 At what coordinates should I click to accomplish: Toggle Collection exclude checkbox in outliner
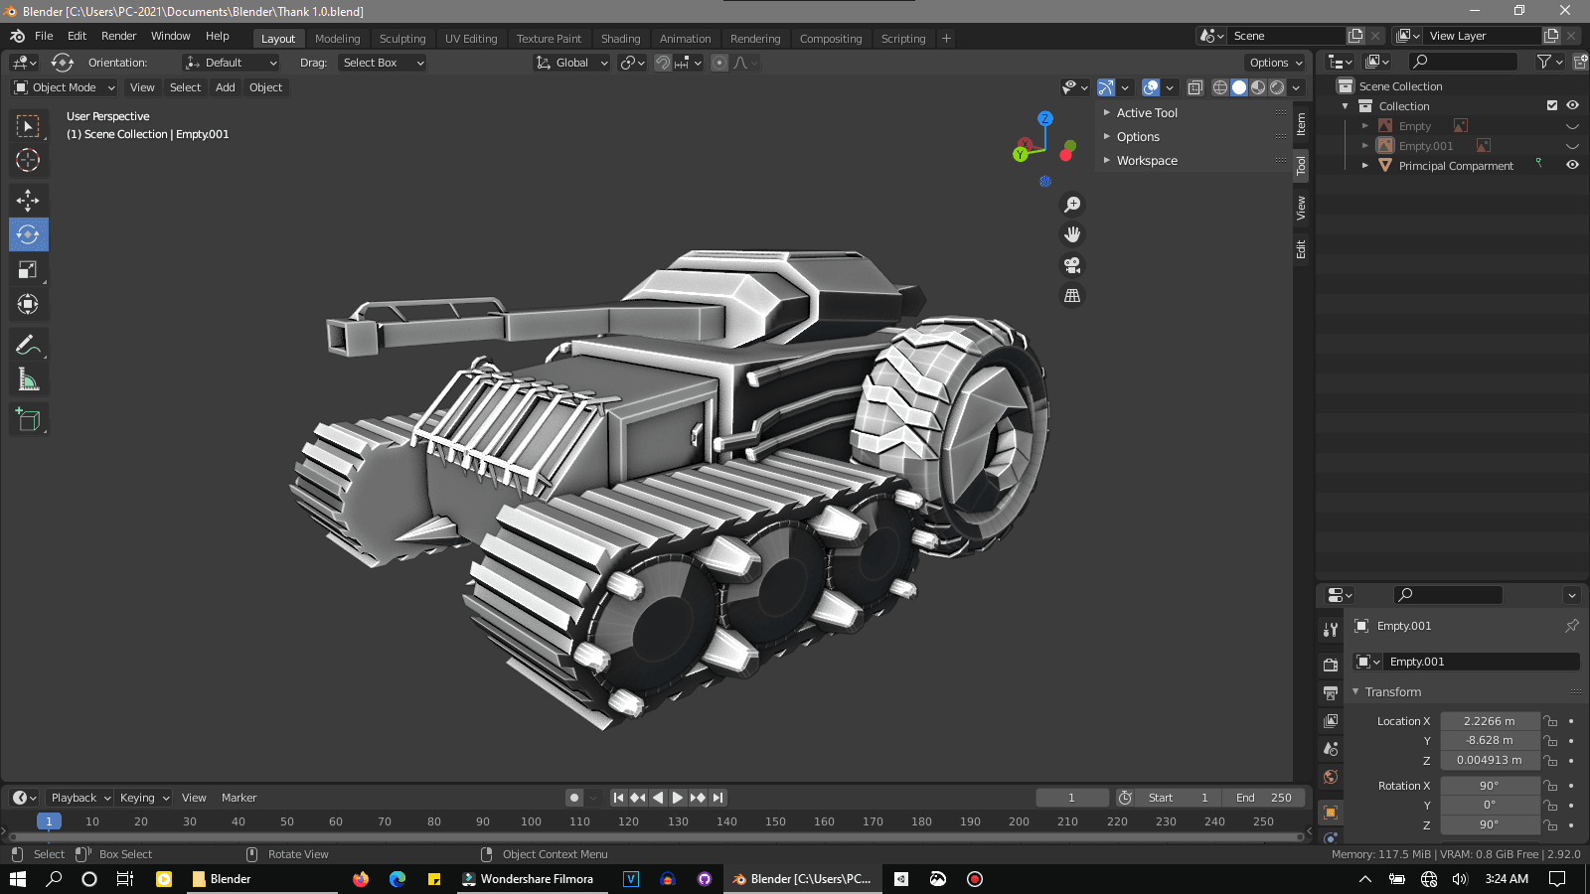click(1552, 105)
